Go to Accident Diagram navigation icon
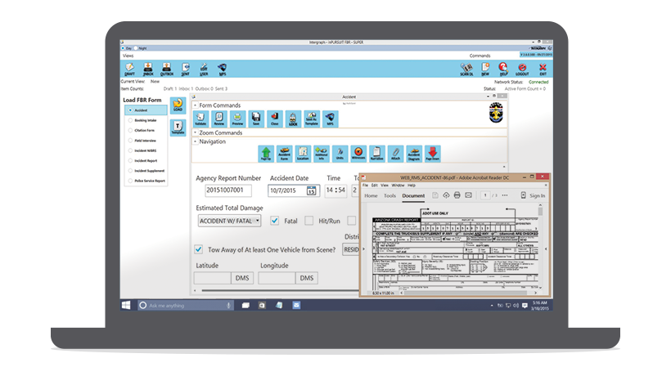Viewport: 671px width, 376px height. click(x=414, y=154)
